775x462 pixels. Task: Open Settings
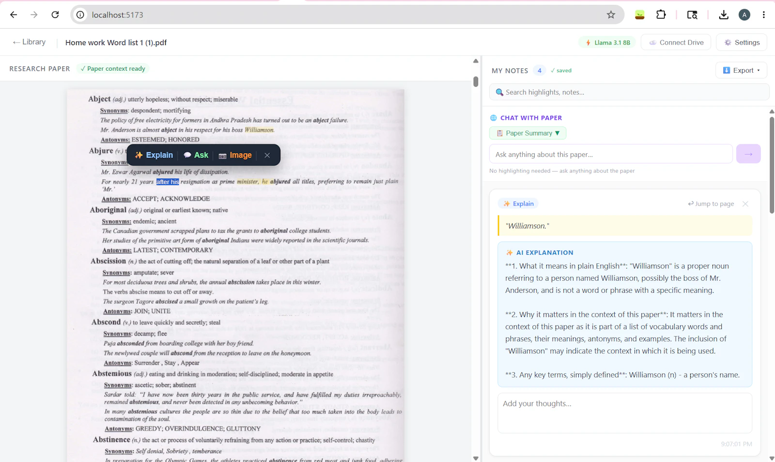coord(742,43)
